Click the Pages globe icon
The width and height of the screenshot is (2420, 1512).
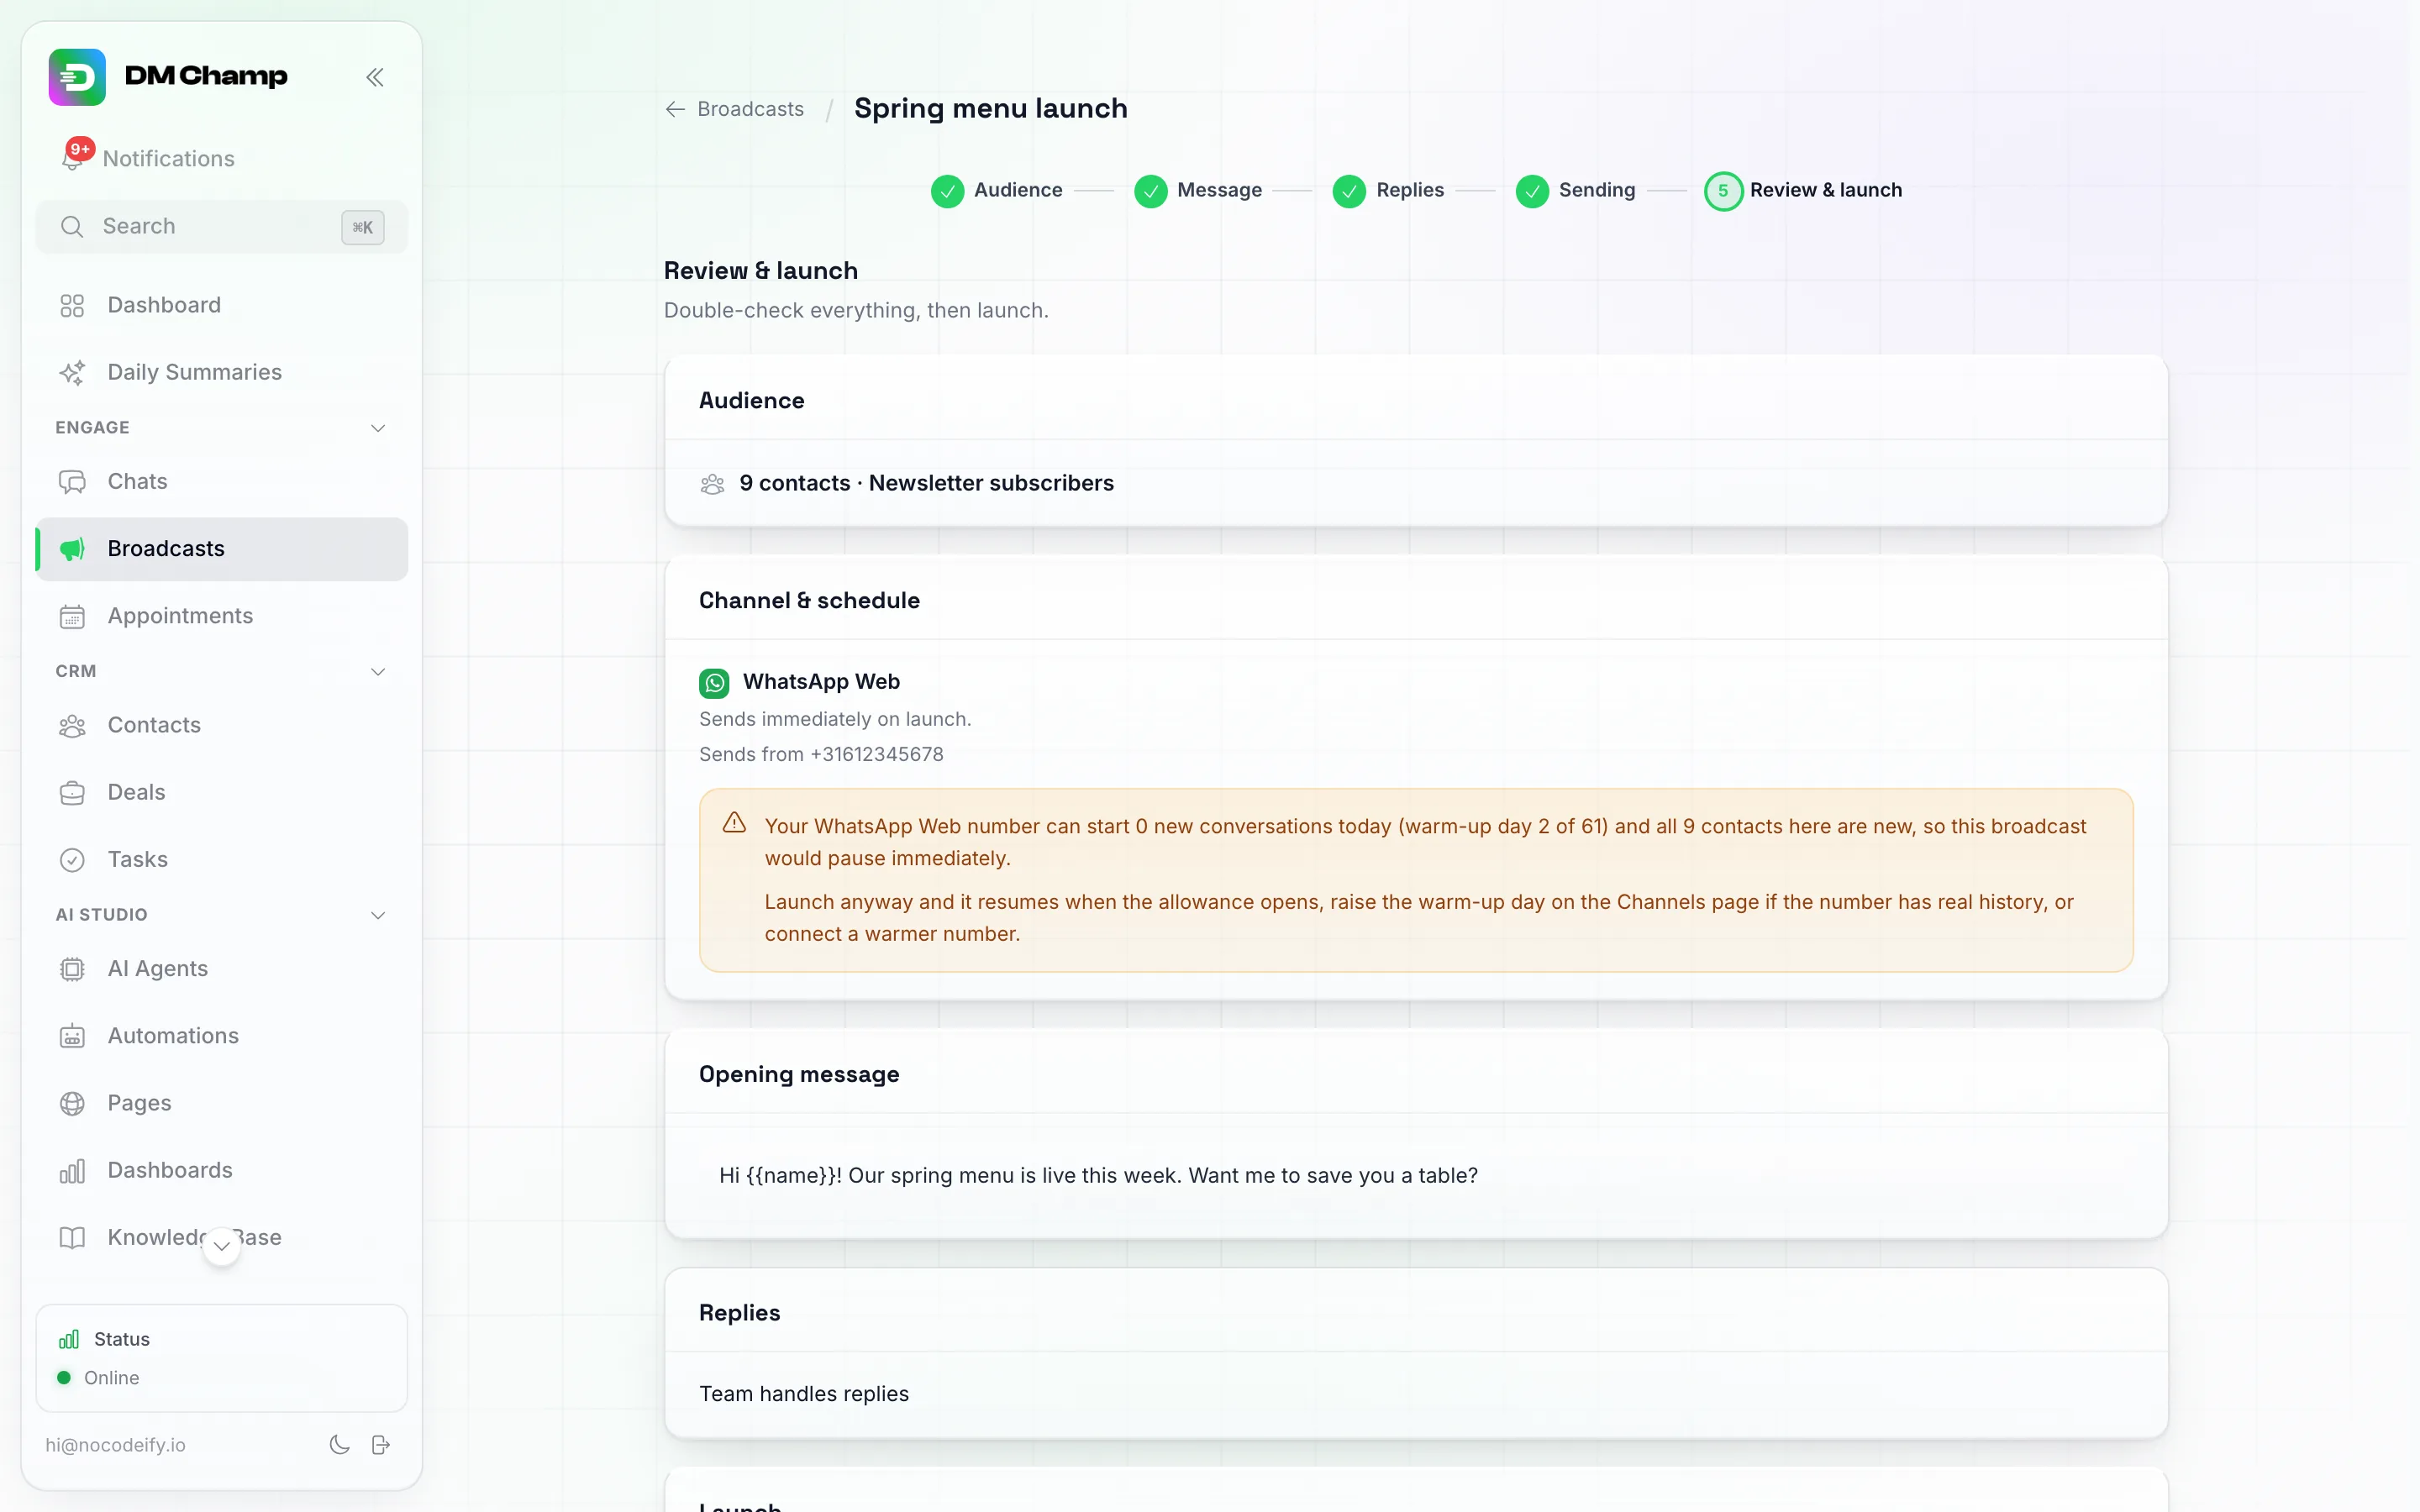pyautogui.click(x=72, y=1103)
